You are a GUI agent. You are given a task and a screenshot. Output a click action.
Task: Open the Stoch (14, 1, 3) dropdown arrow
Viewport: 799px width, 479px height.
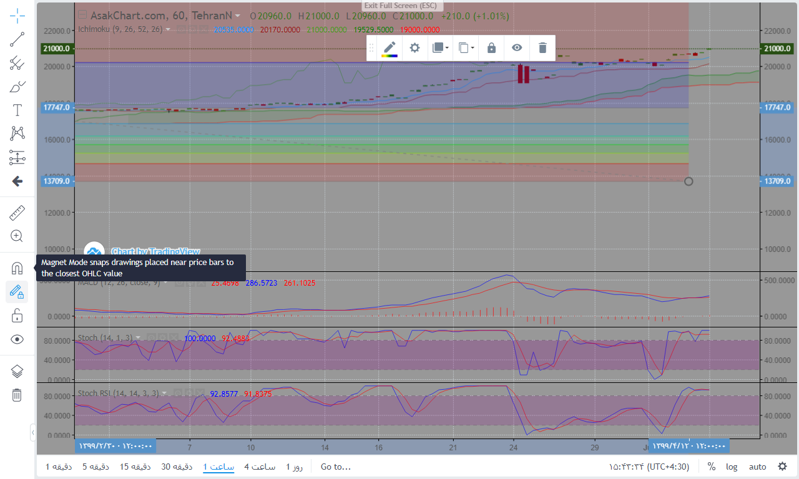pos(138,338)
